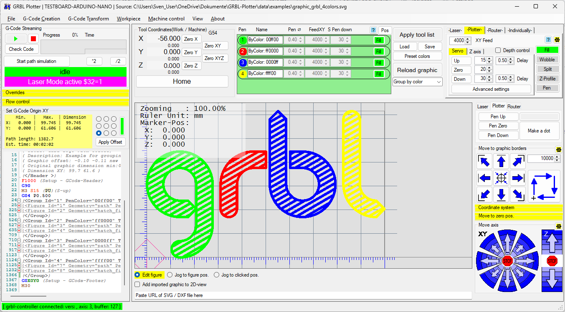Enable Depth control checkbox
The image size is (565, 312).
498,50
